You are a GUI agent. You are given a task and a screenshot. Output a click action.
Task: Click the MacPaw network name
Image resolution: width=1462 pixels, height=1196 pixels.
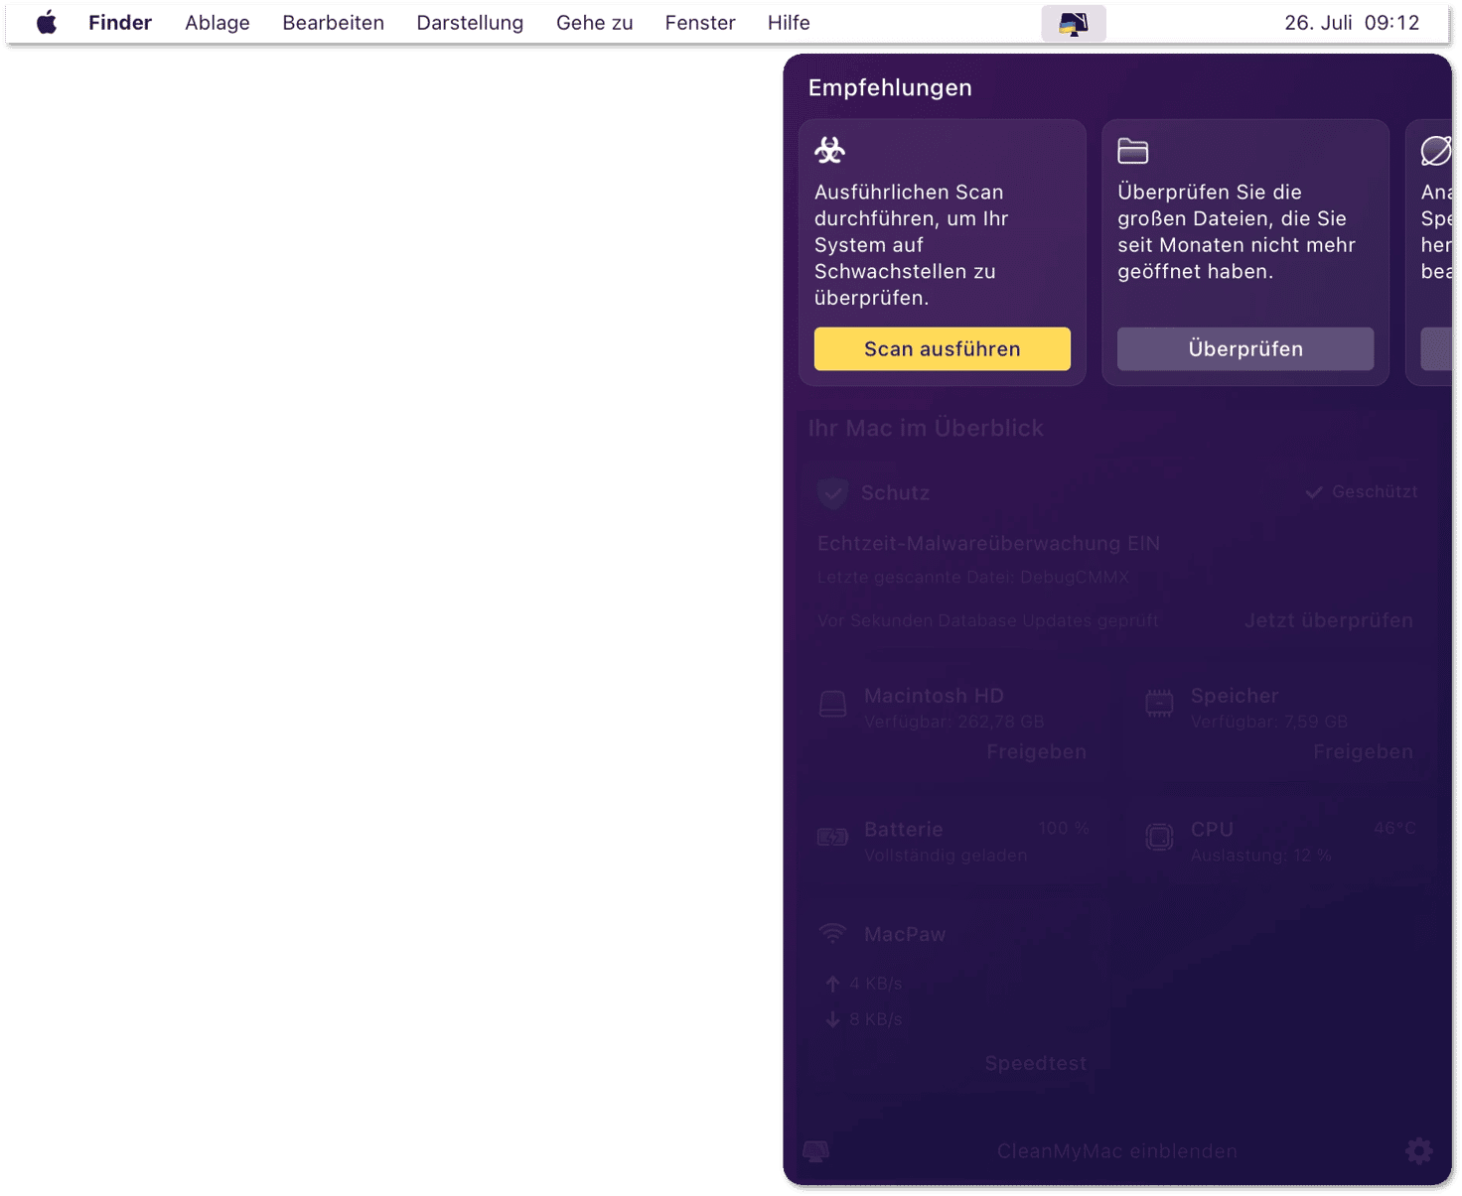pyautogui.click(x=905, y=934)
